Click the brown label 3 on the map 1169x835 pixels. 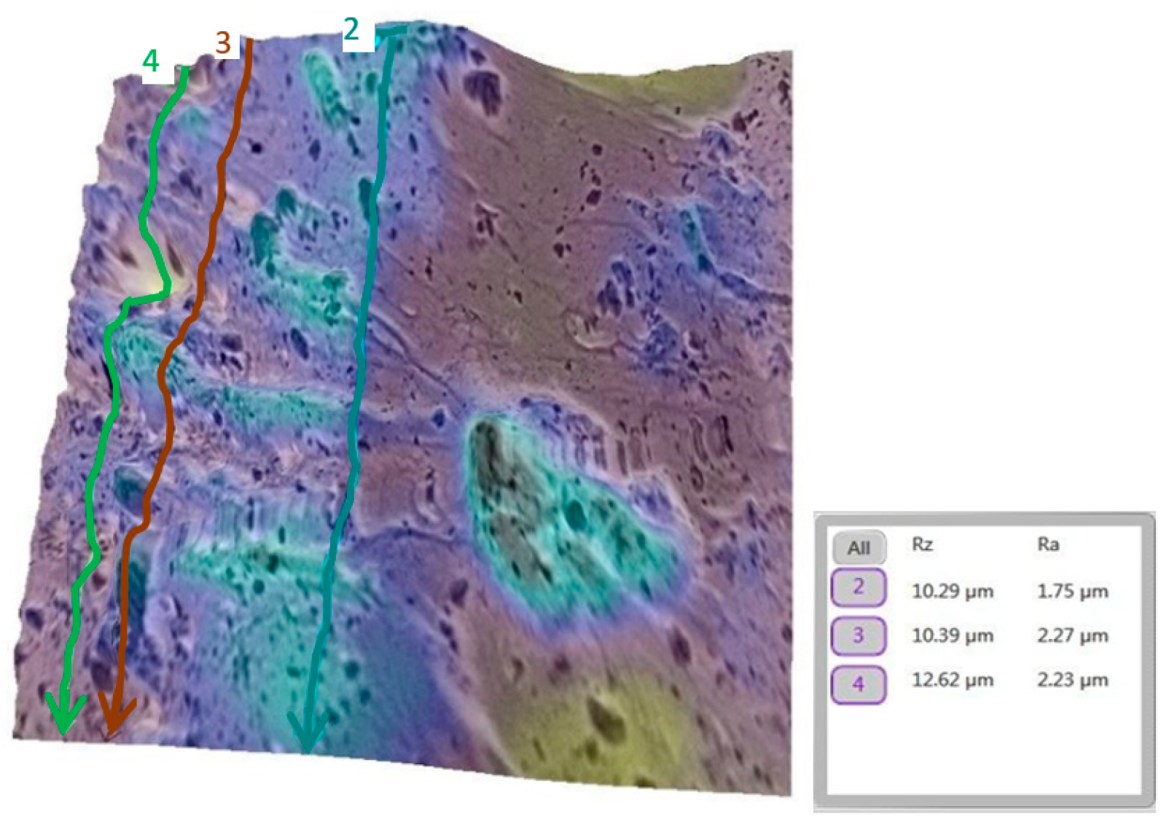tap(223, 43)
